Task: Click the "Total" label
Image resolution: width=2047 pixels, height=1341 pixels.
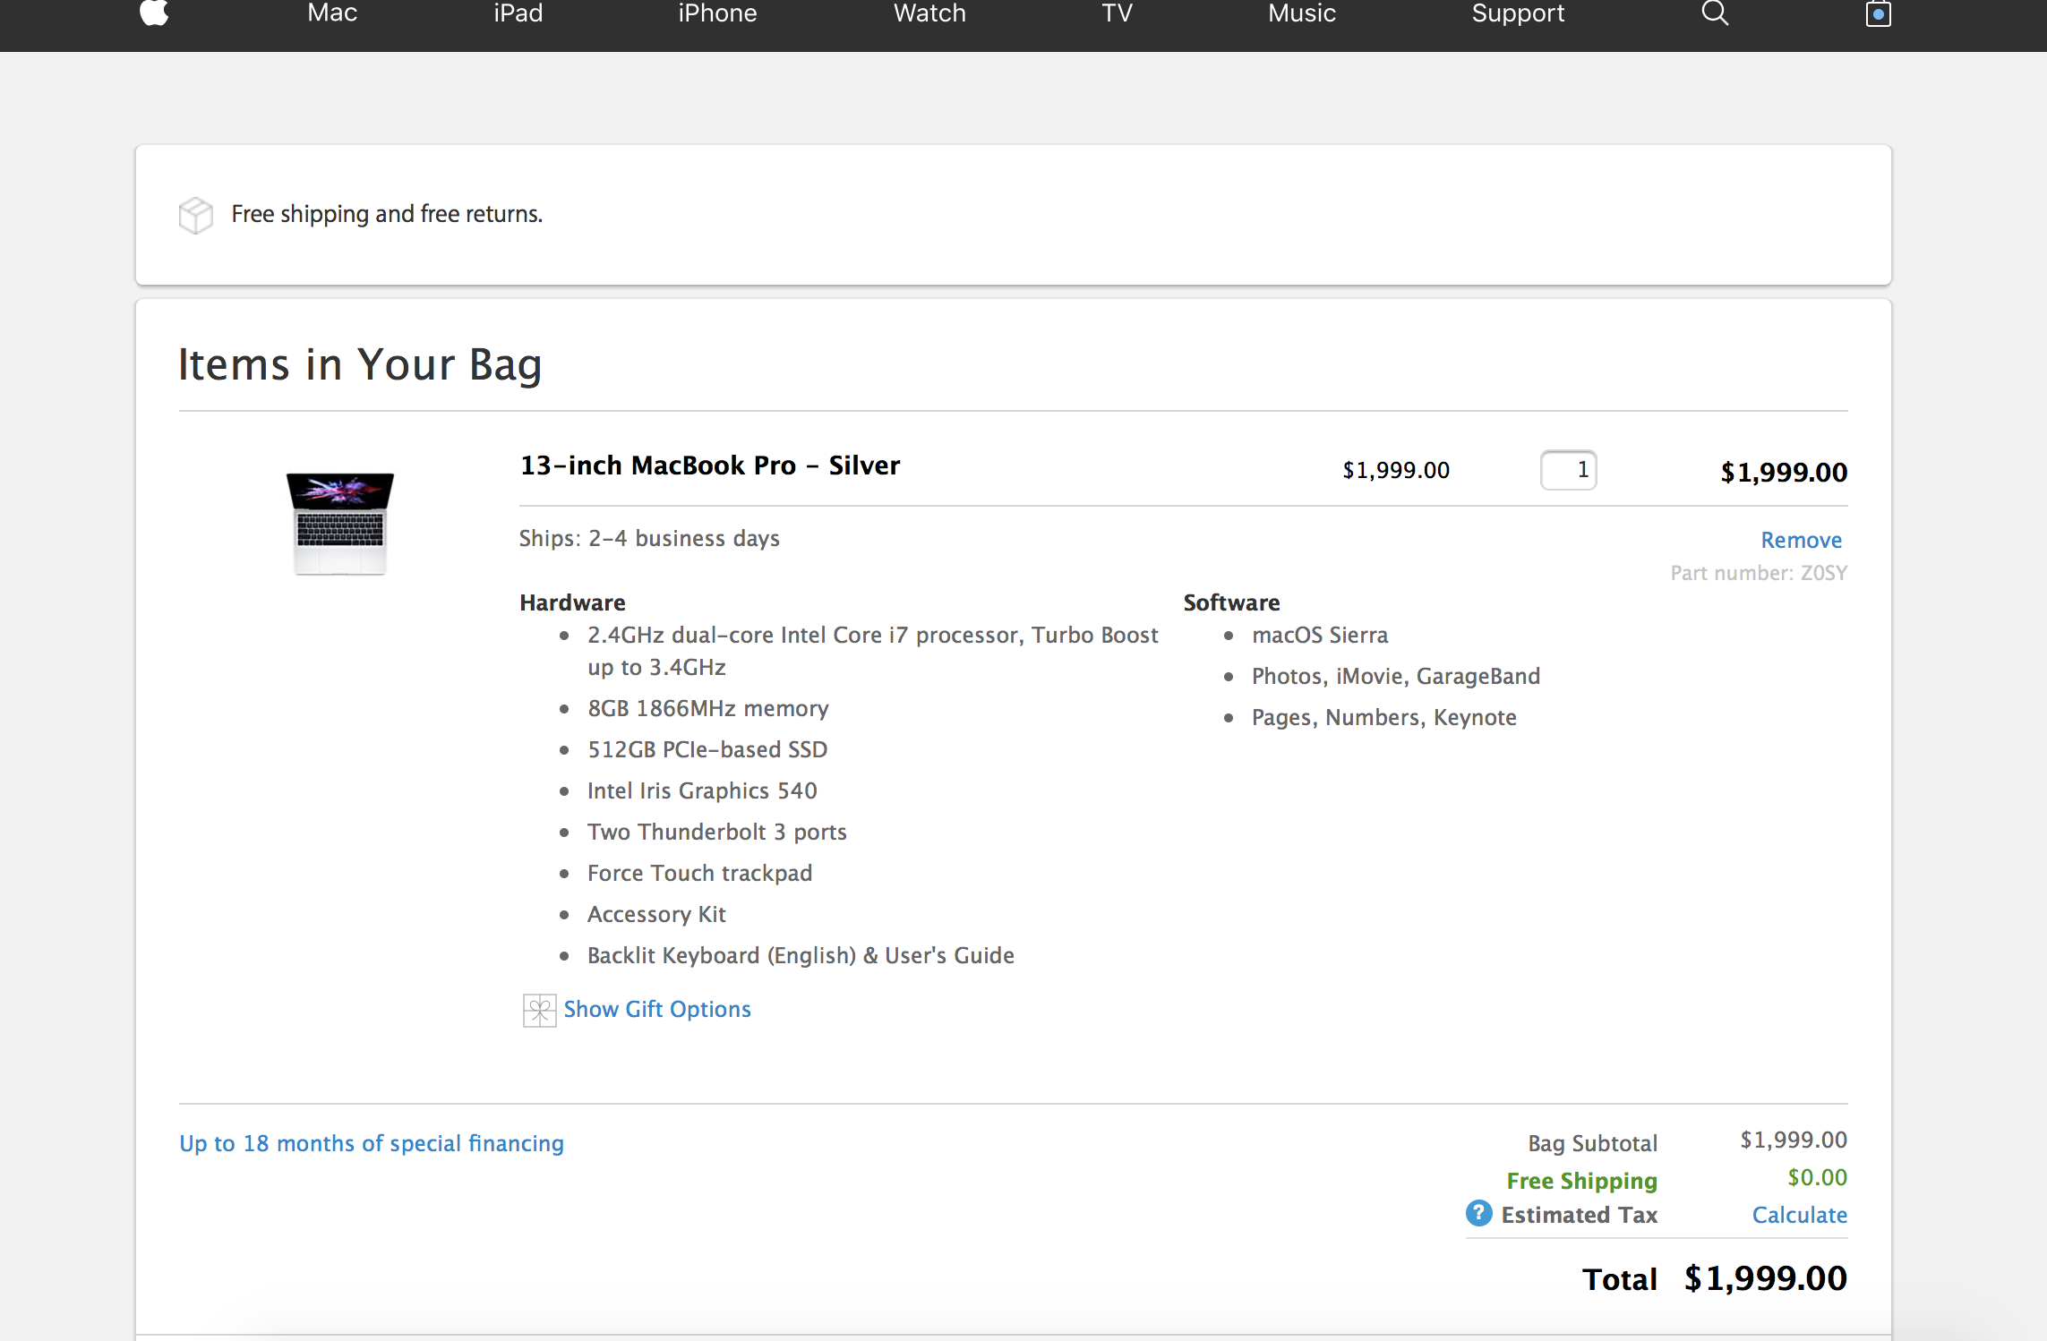Action: pyautogui.click(x=1620, y=1279)
